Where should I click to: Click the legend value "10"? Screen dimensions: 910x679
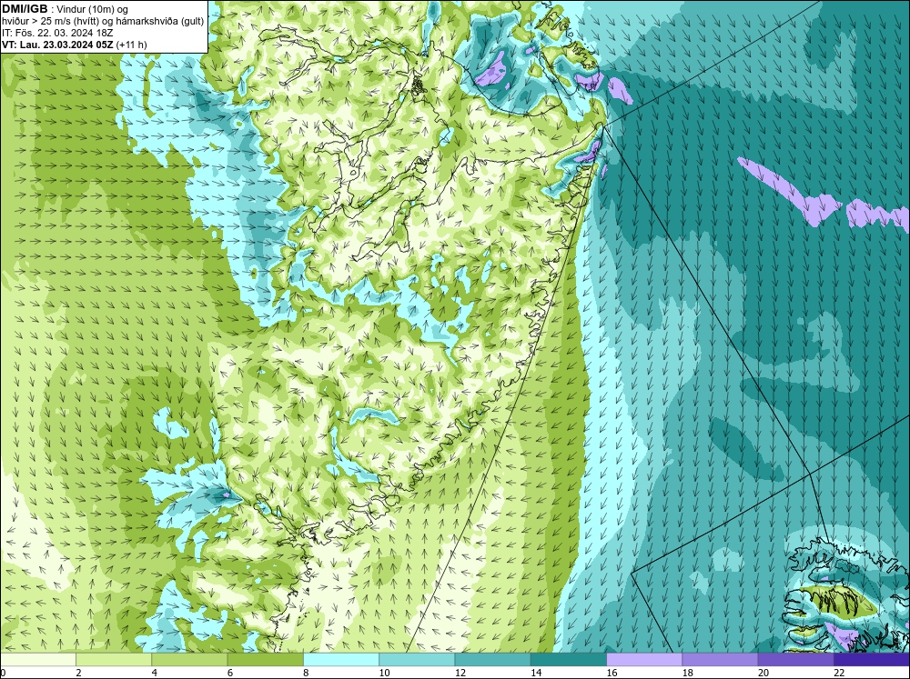384,673
